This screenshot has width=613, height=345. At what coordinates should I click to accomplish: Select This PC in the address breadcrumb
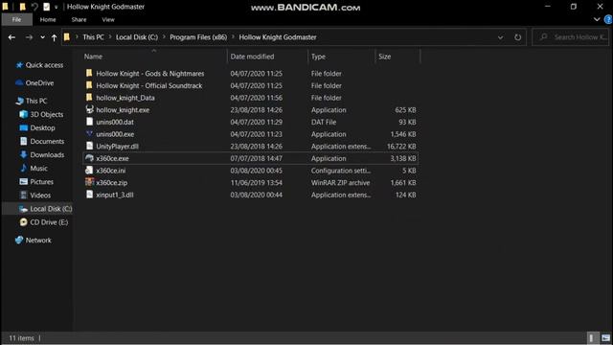pyautogui.click(x=93, y=37)
